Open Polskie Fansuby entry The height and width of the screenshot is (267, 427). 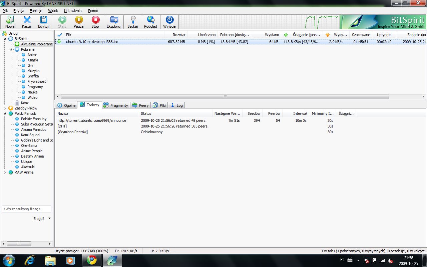click(x=34, y=119)
